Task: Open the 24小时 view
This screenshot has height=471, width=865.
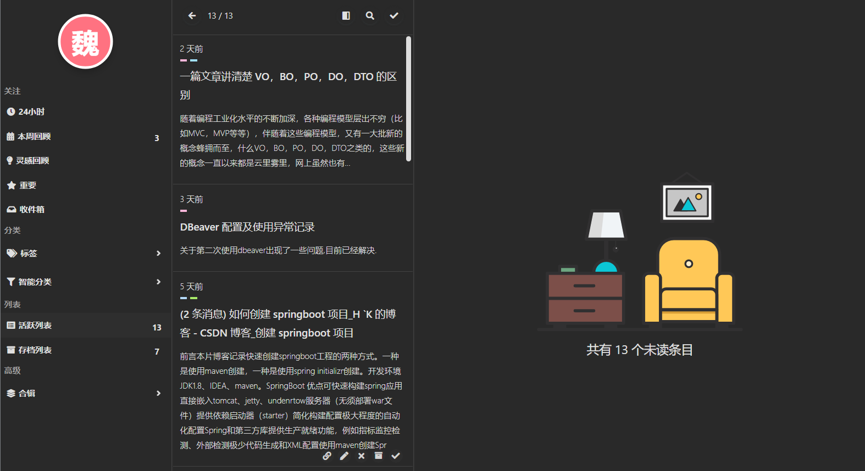Action: tap(86, 112)
